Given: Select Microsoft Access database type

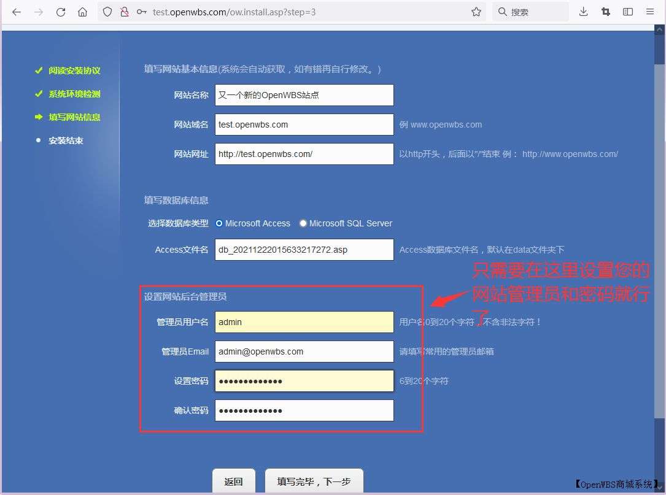Looking at the screenshot, I should pyautogui.click(x=219, y=223).
